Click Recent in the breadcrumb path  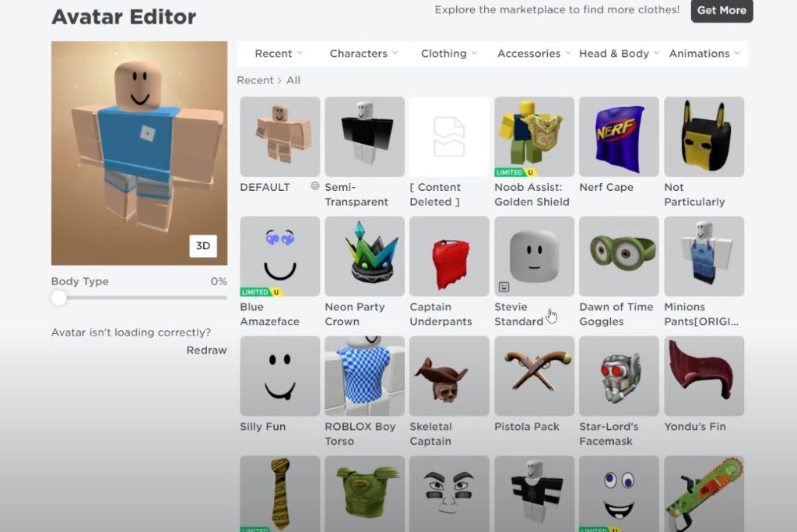click(255, 80)
